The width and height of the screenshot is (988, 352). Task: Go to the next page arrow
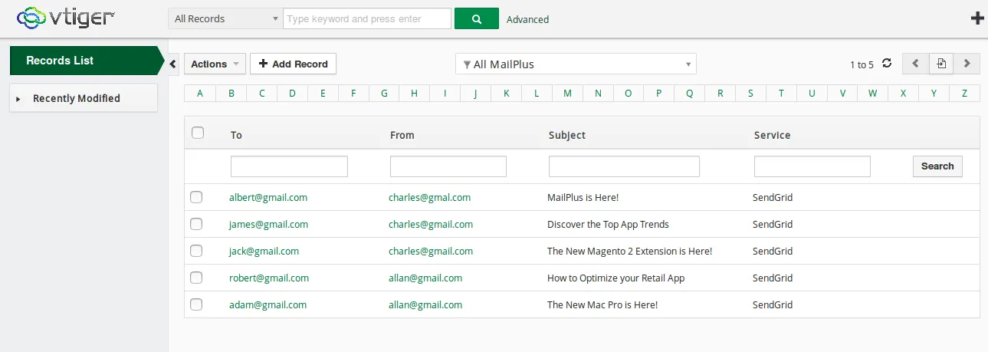(967, 64)
